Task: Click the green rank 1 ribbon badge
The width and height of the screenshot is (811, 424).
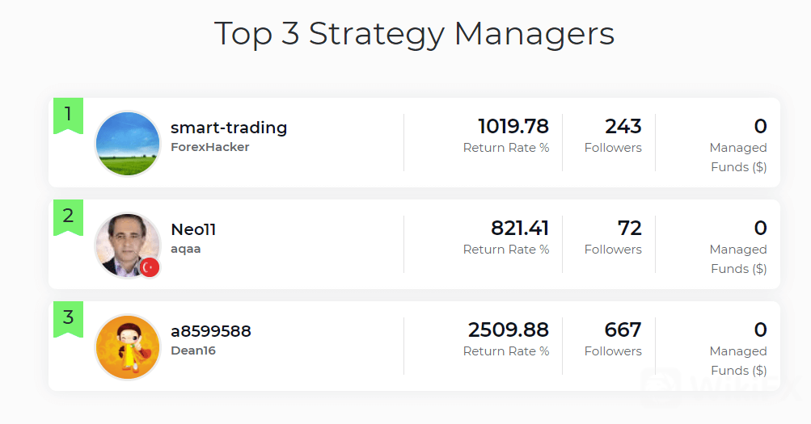Action: [x=68, y=115]
